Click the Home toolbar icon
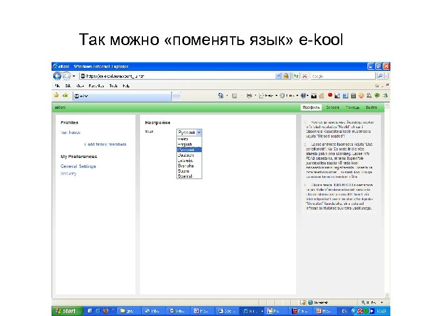422x316 pixels. pyautogui.click(x=221, y=95)
